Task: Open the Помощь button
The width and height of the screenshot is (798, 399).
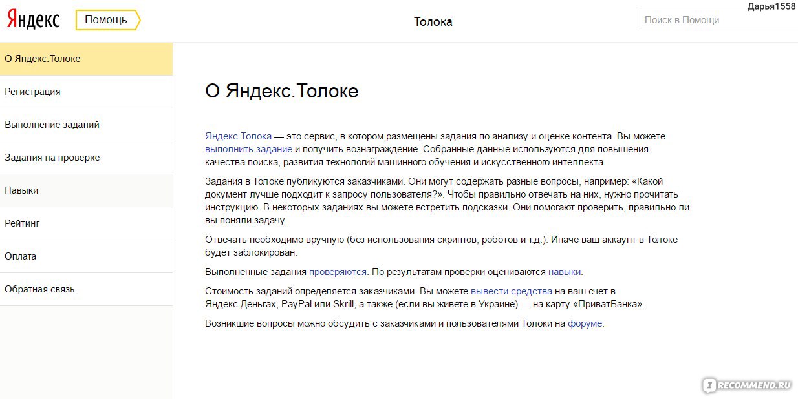Action: pyautogui.click(x=107, y=20)
